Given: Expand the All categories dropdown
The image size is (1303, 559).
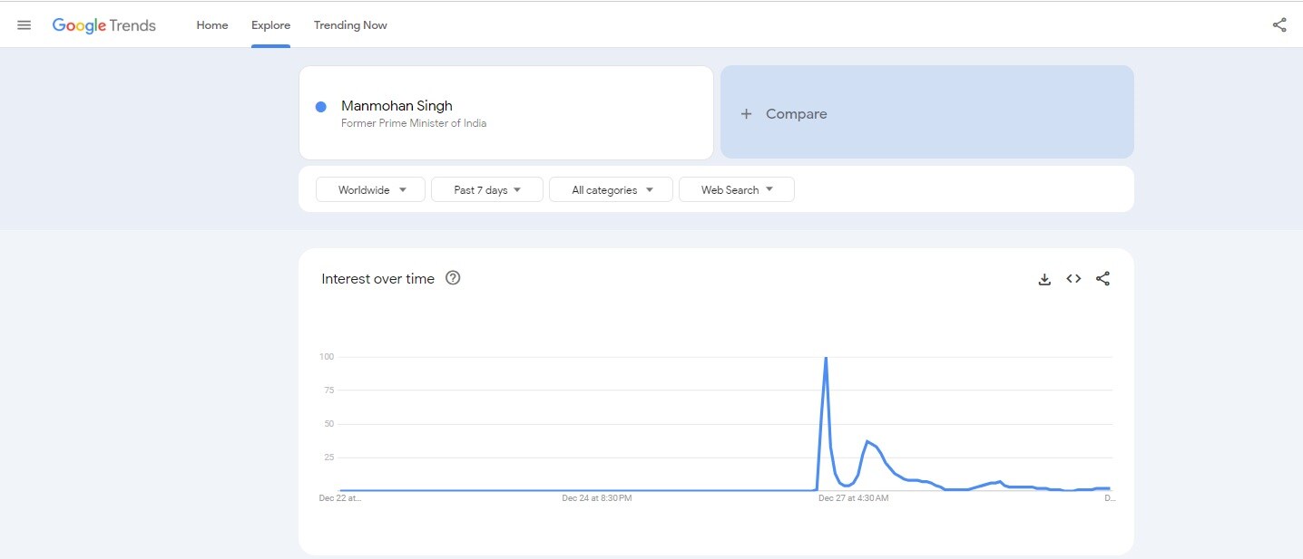Looking at the screenshot, I should coord(611,190).
